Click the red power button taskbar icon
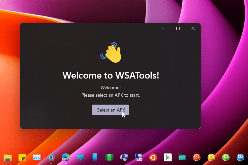This screenshot has width=248, height=165. [x=197, y=157]
